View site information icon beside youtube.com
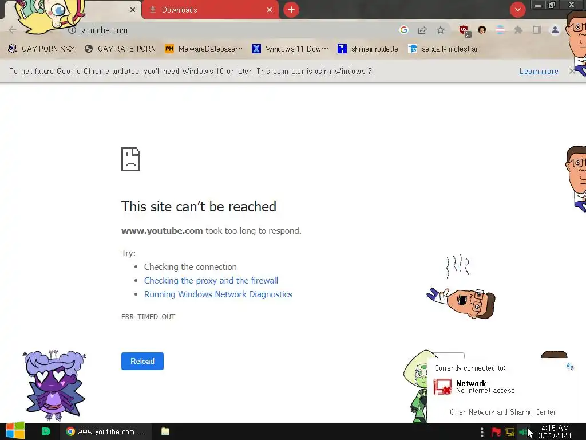This screenshot has width=586, height=440. pyautogui.click(x=72, y=30)
